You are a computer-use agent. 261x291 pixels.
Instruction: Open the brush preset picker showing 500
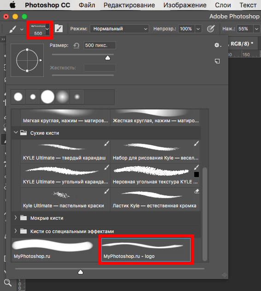(40, 30)
